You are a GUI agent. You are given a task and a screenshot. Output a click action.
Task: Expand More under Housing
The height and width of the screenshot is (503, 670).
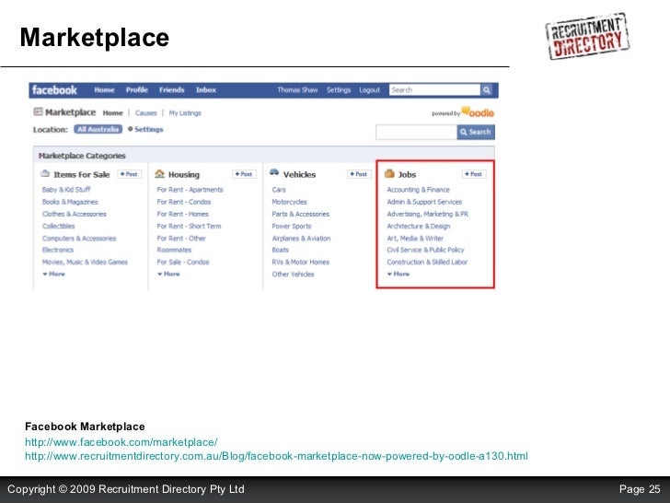(168, 274)
